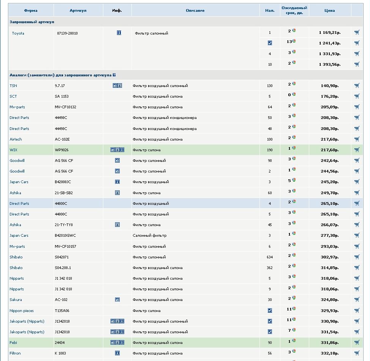This screenshot has width=370, height=361.
Task: Add TSN 9.7.17 filter to cart
Action: pos(357,85)
